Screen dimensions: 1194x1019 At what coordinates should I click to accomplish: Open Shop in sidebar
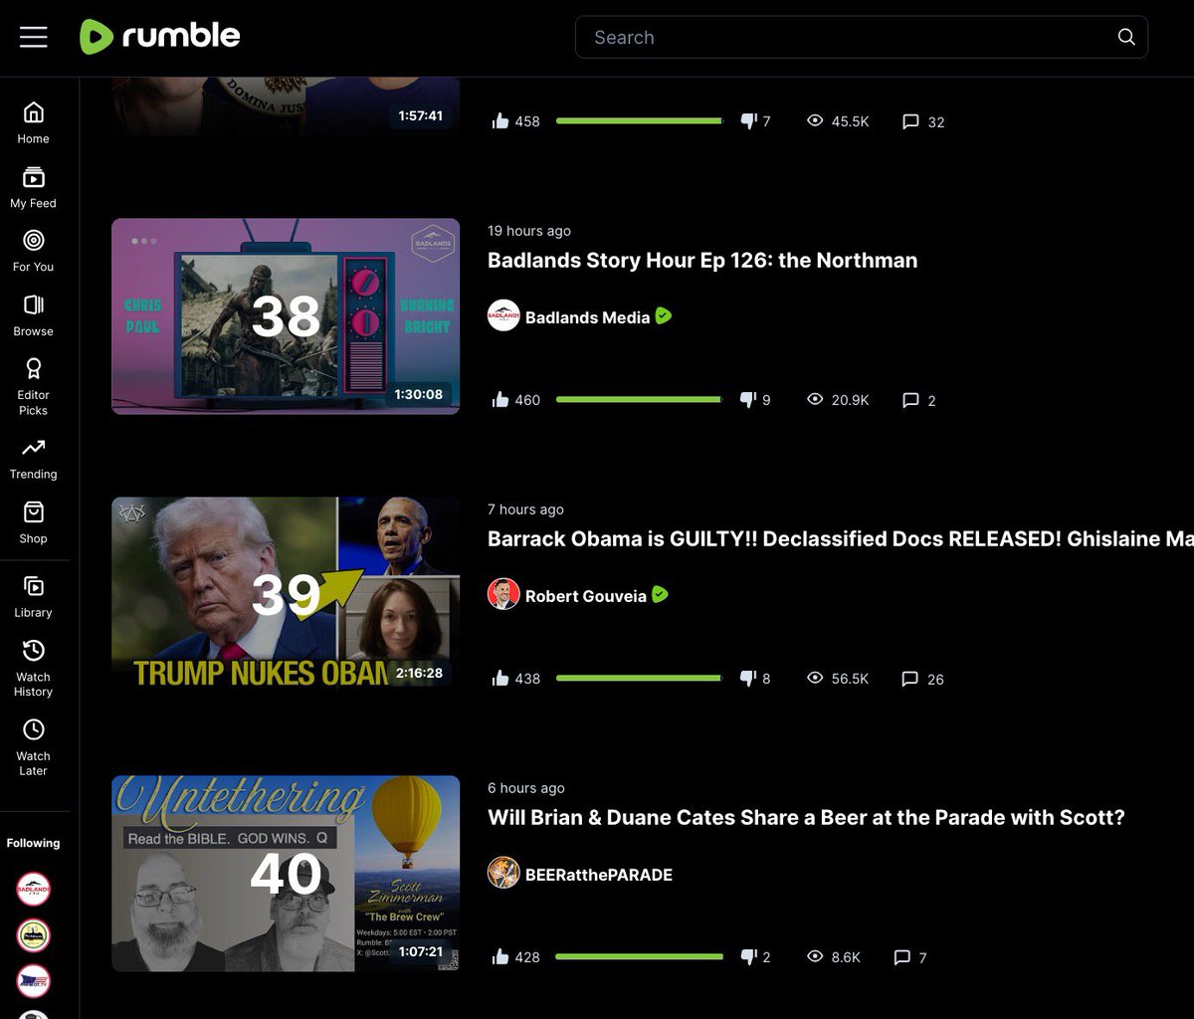point(33,522)
